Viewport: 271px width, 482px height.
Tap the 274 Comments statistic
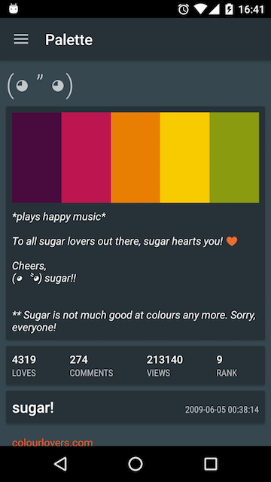(x=91, y=365)
